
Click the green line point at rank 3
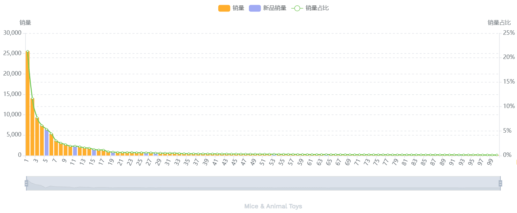pos(37,118)
